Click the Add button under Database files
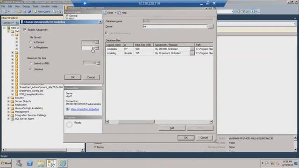Screen dimensions: 299x168 tap(172, 128)
